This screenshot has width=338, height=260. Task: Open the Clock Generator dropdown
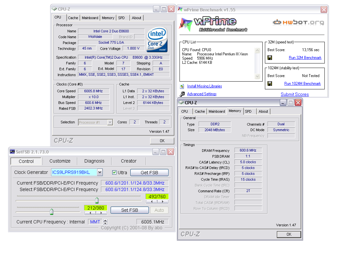pos(100,172)
